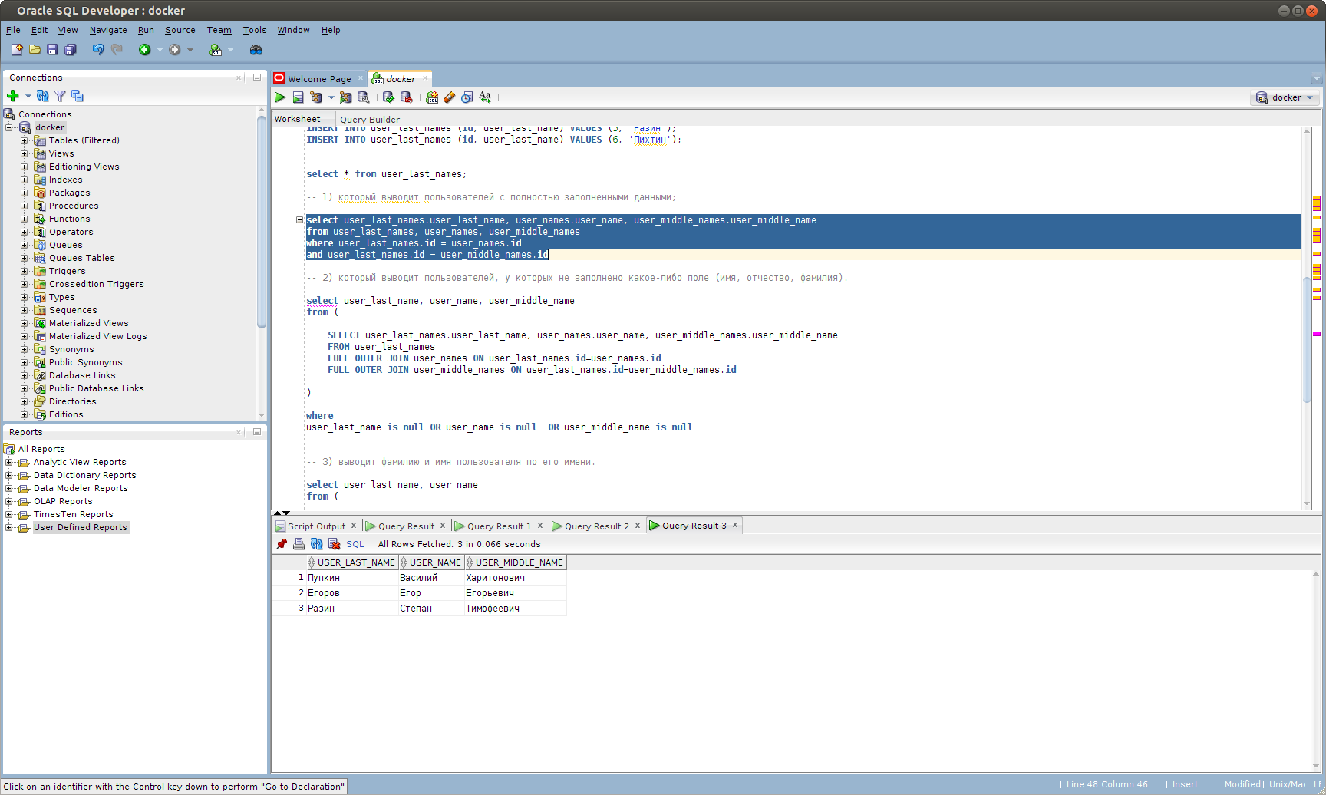This screenshot has height=795, width=1326.
Task: Open the docker connection selector dropdown
Action: click(1309, 97)
